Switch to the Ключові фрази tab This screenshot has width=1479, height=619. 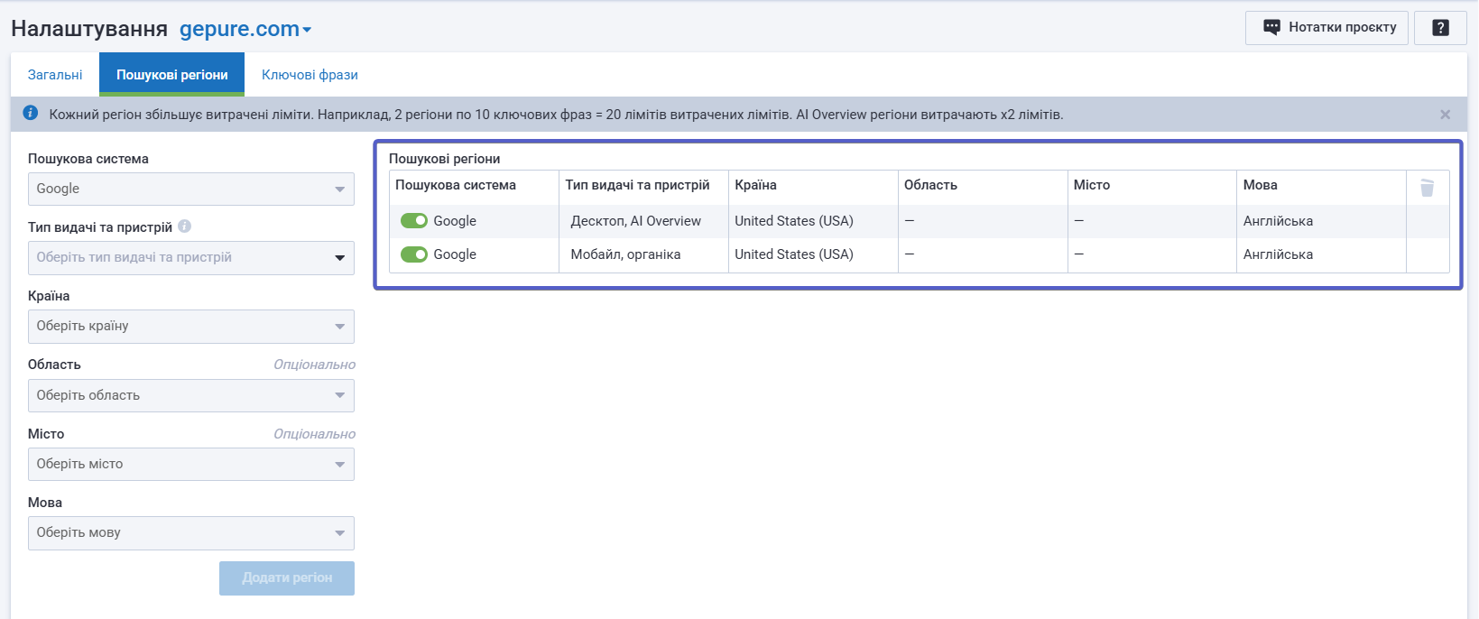(310, 75)
